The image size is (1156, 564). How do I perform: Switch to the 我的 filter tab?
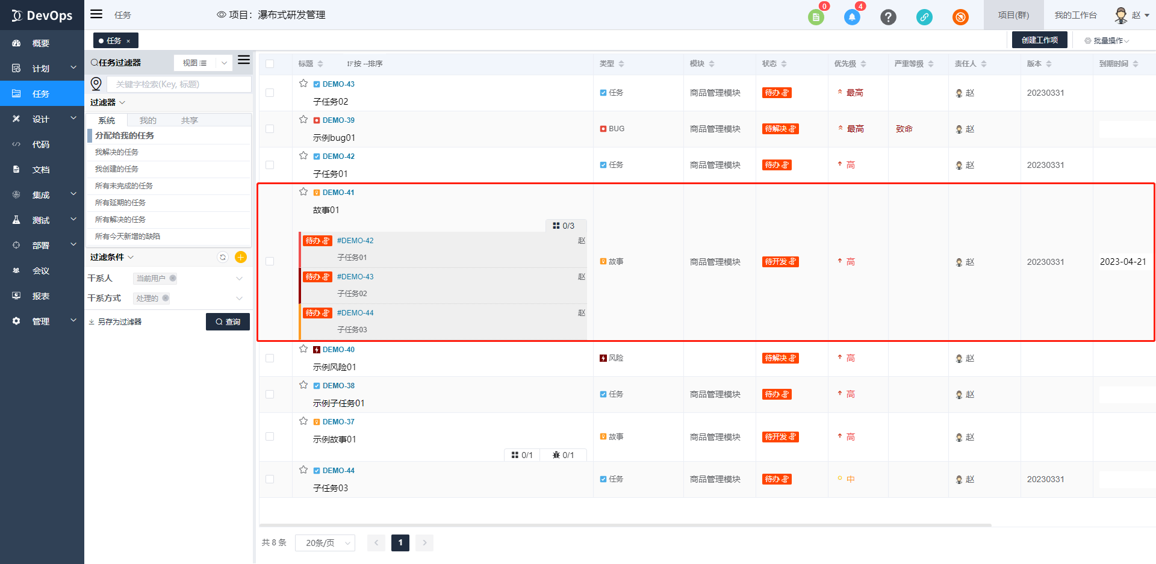pyautogui.click(x=148, y=120)
